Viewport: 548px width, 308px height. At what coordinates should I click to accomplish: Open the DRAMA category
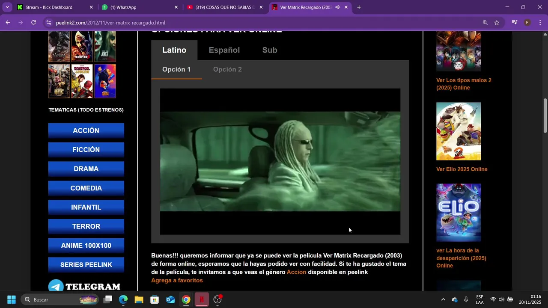coord(86,169)
